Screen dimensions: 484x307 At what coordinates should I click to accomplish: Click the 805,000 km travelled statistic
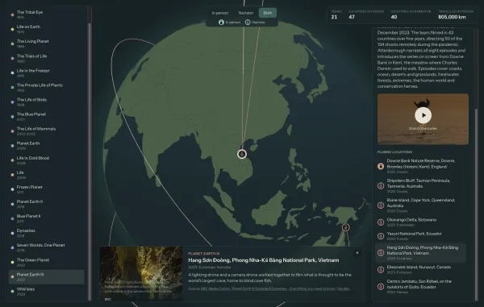tap(456, 15)
